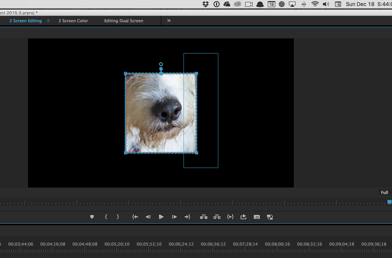The image size is (392, 258).
Task: Step forward one frame
Action: point(174,217)
